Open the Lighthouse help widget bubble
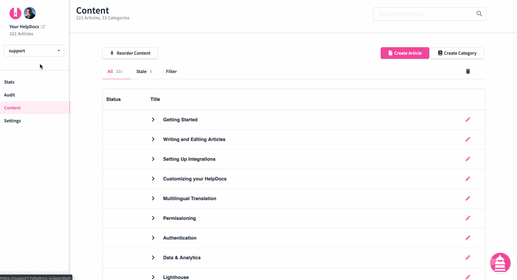Viewport: 517px width, 280px height. pyautogui.click(x=500, y=263)
